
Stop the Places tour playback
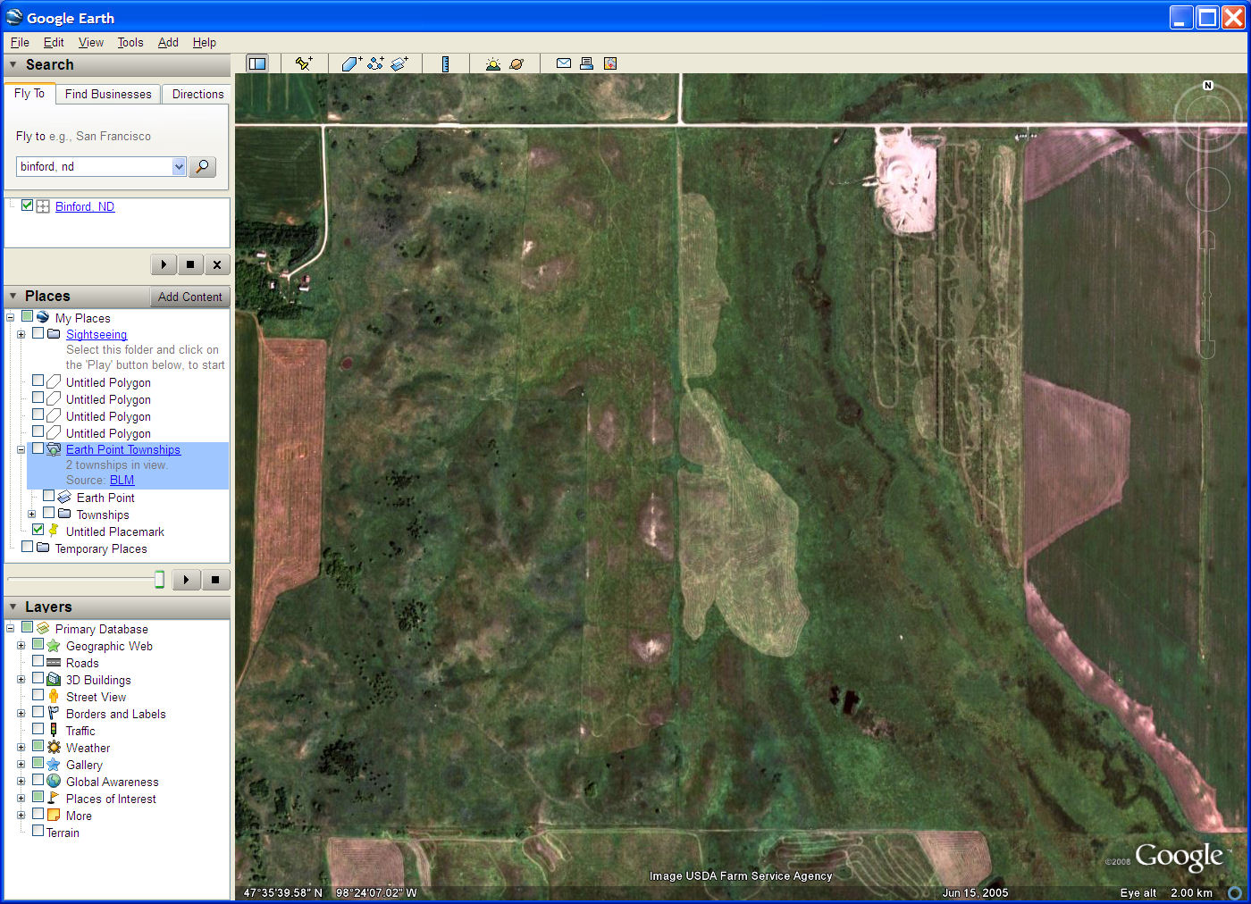[x=215, y=580]
